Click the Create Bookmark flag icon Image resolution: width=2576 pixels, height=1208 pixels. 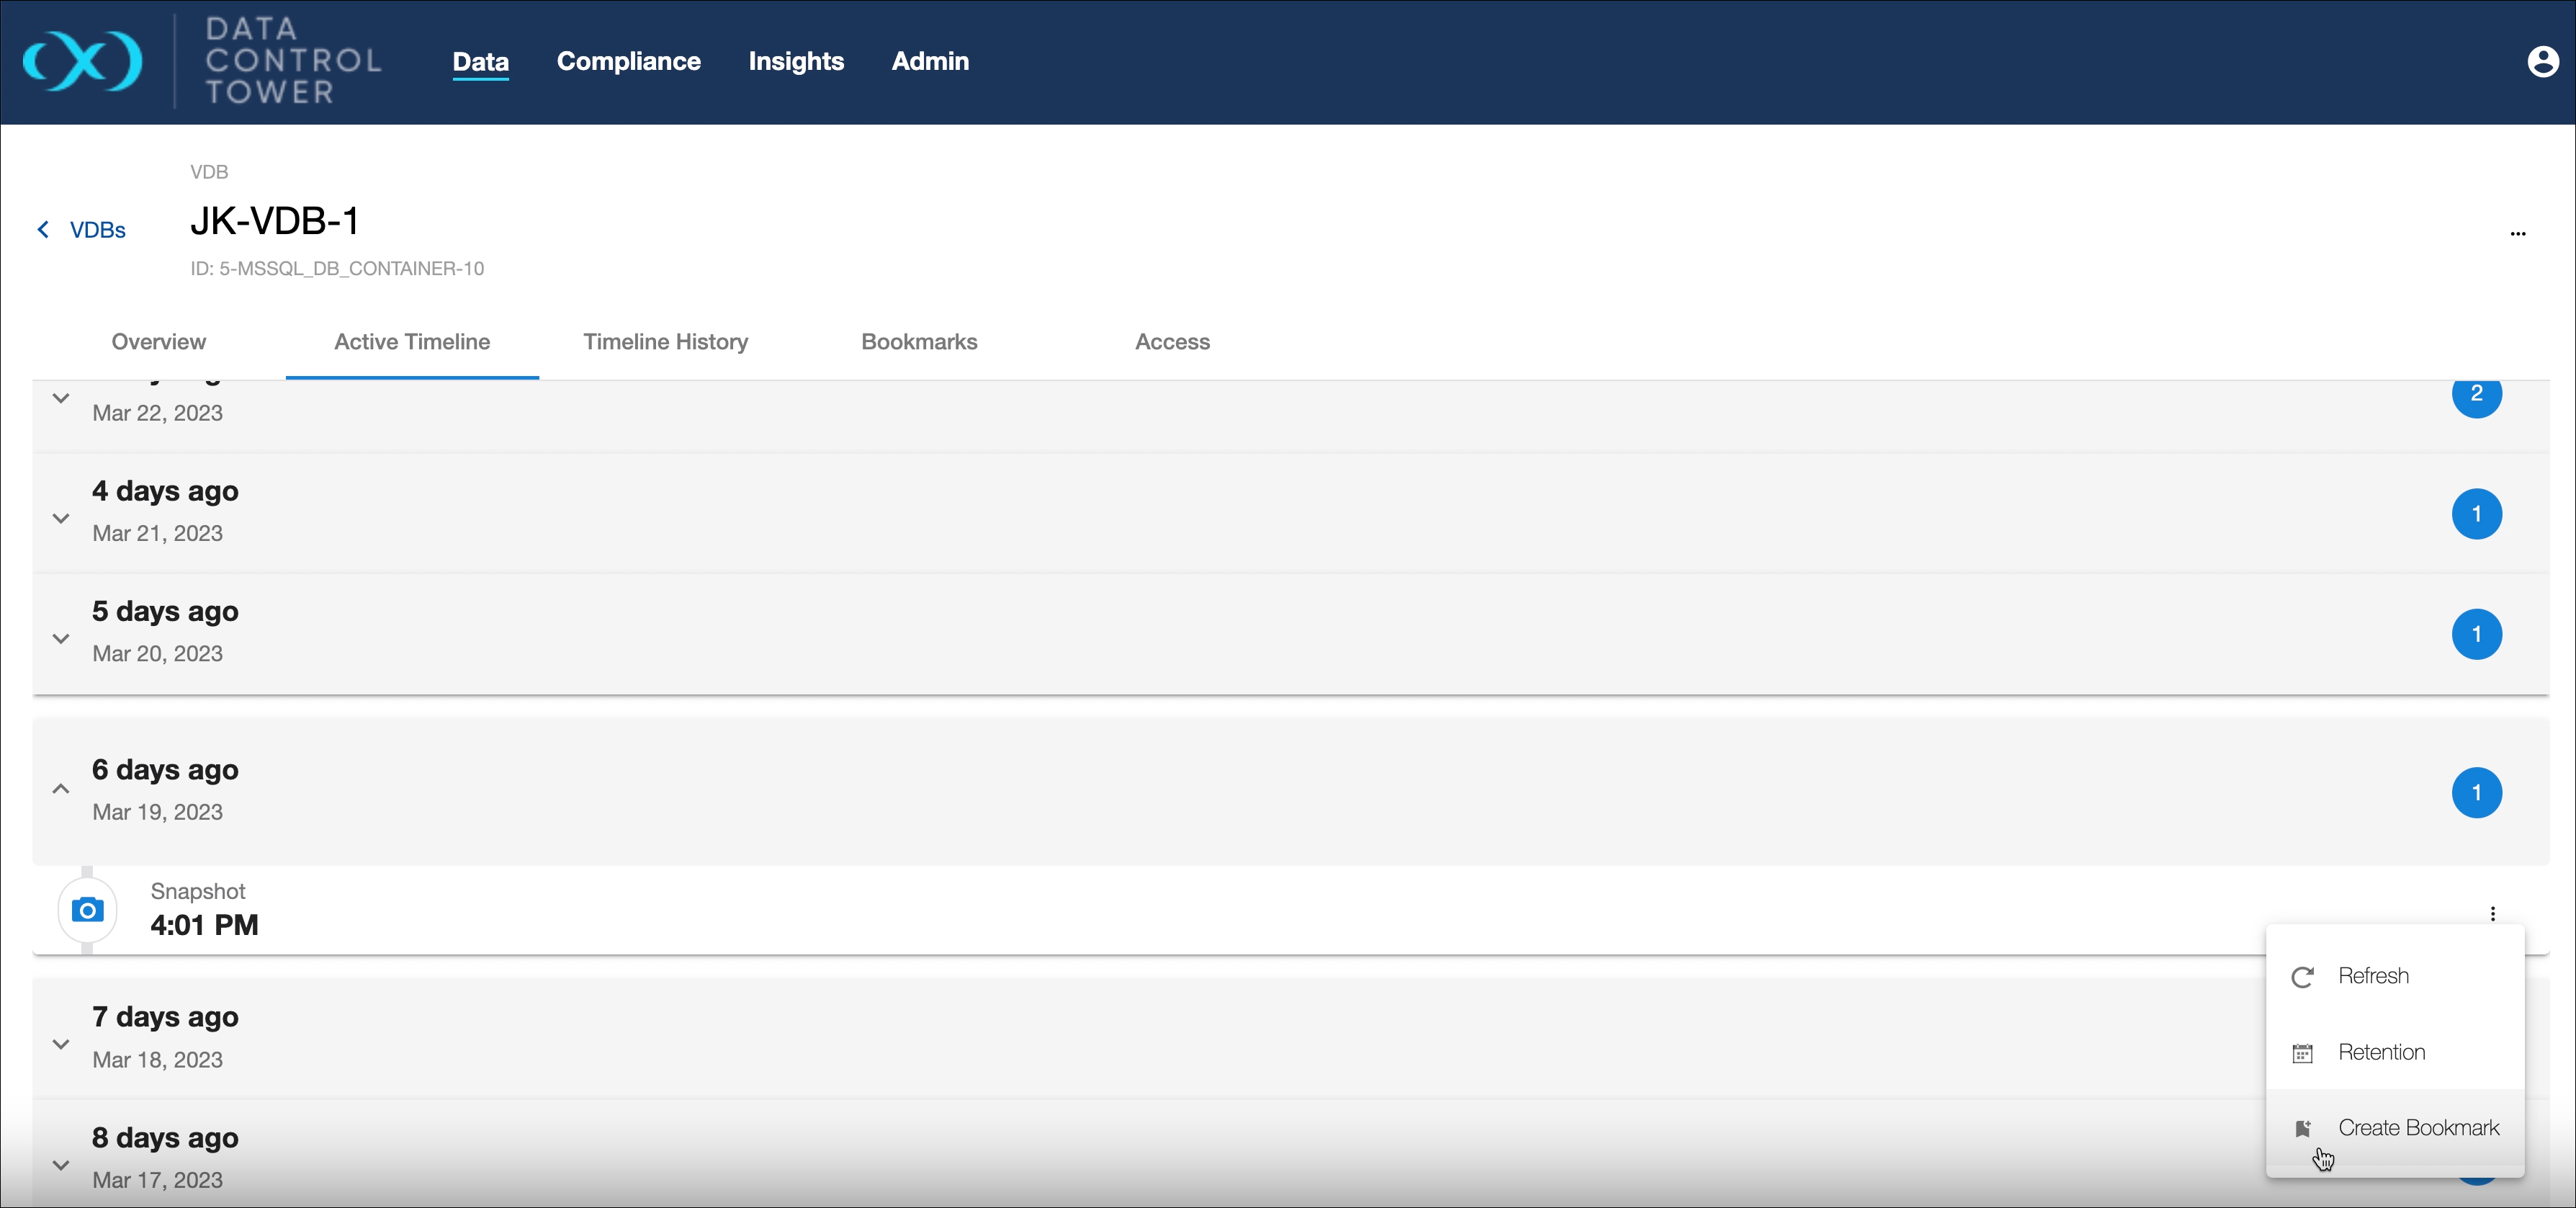click(x=2302, y=1129)
